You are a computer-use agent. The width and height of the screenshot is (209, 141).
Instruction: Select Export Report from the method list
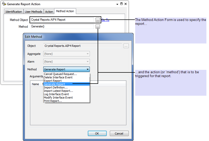coord(53,81)
